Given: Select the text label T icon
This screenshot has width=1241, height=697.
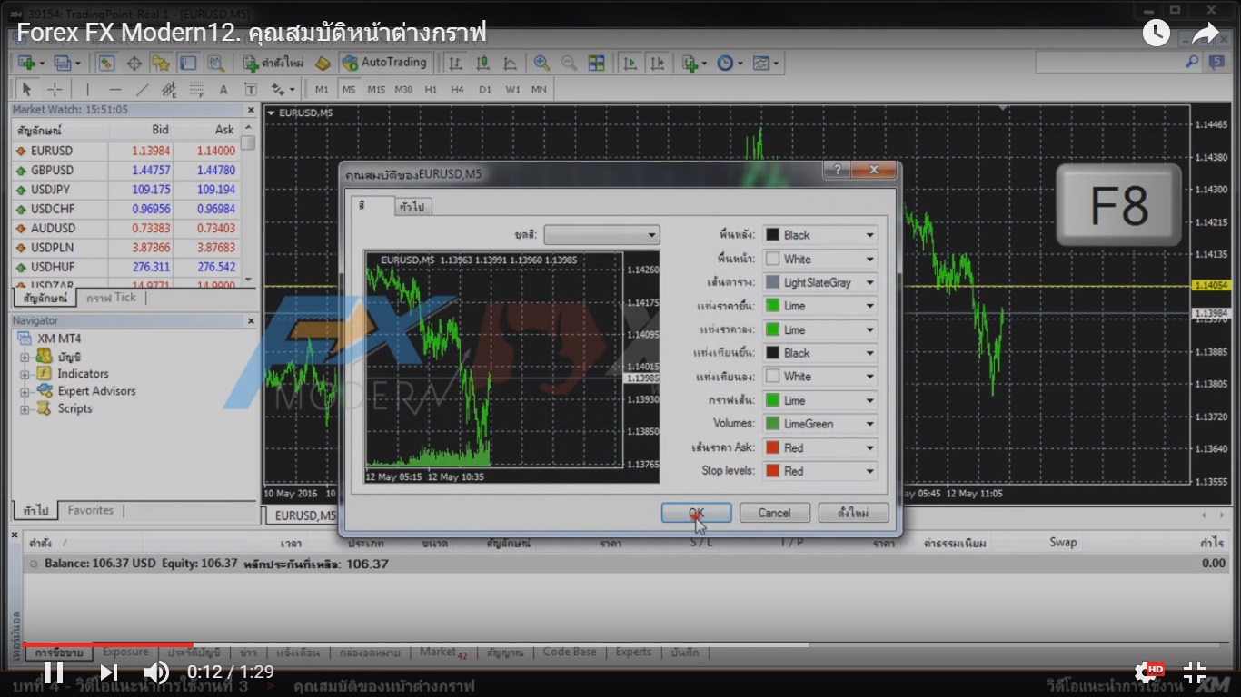Looking at the screenshot, I should [251, 89].
